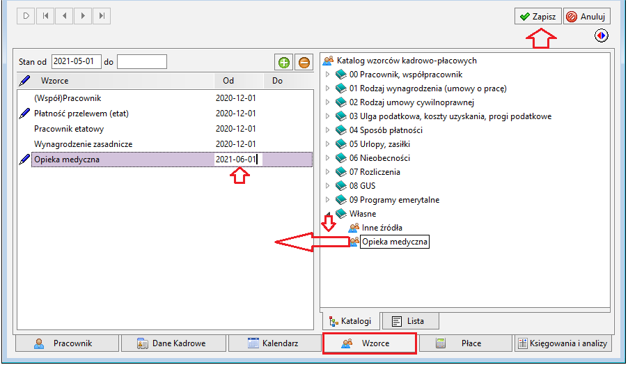Expand 08 GUS node
Image resolution: width=628 pixels, height=365 pixels.
(328, 186)
